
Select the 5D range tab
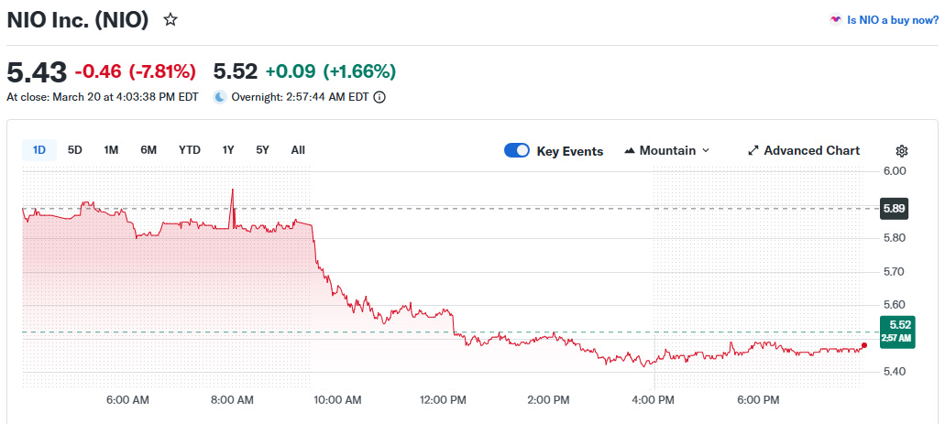point(75,150)
